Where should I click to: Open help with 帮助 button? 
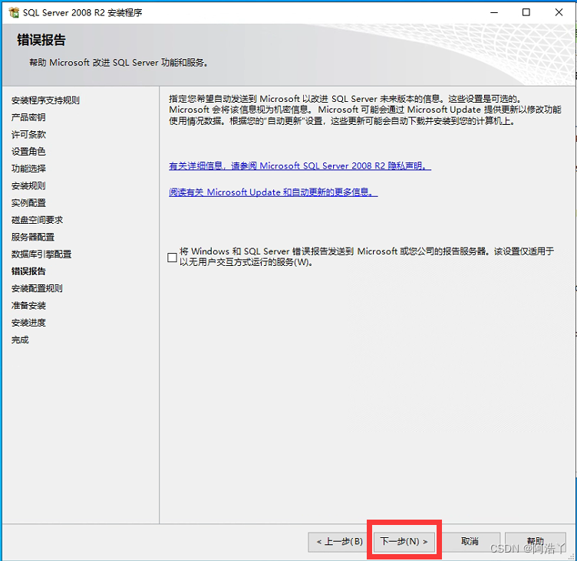535,542
